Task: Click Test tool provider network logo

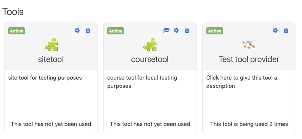Action: [x=249, y=45]
